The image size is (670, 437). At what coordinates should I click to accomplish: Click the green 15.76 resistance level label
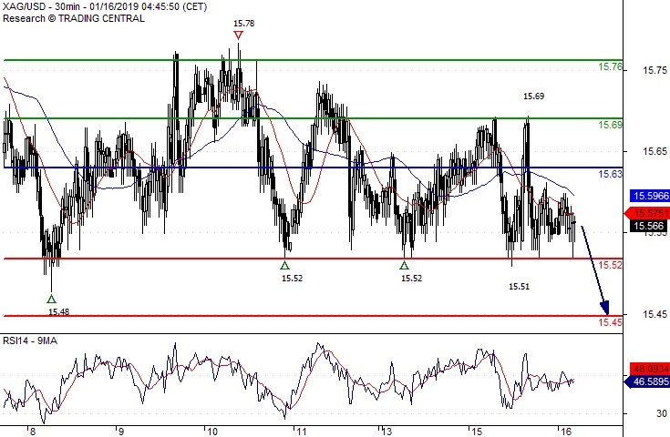point(610,67)
